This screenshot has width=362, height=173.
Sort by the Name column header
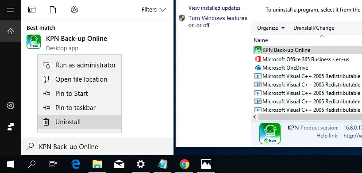point(261,40)
